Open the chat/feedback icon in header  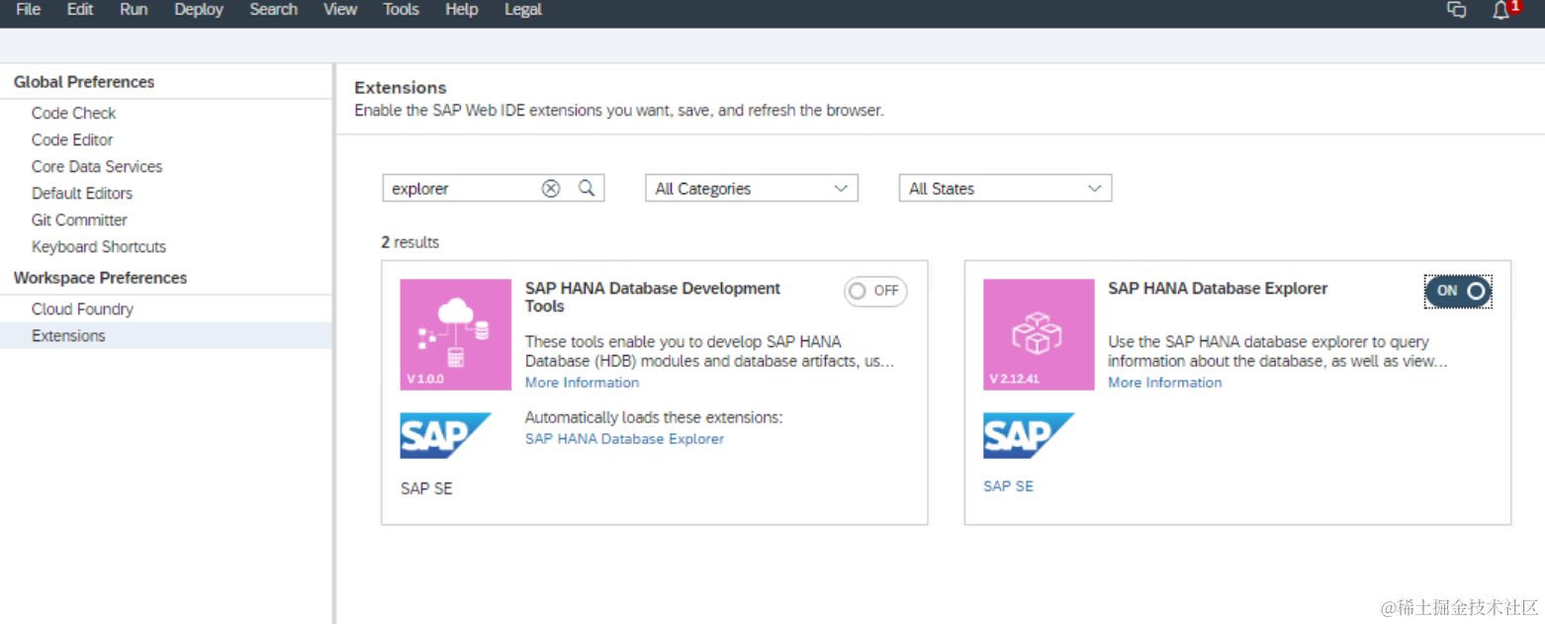point(1456,9)
